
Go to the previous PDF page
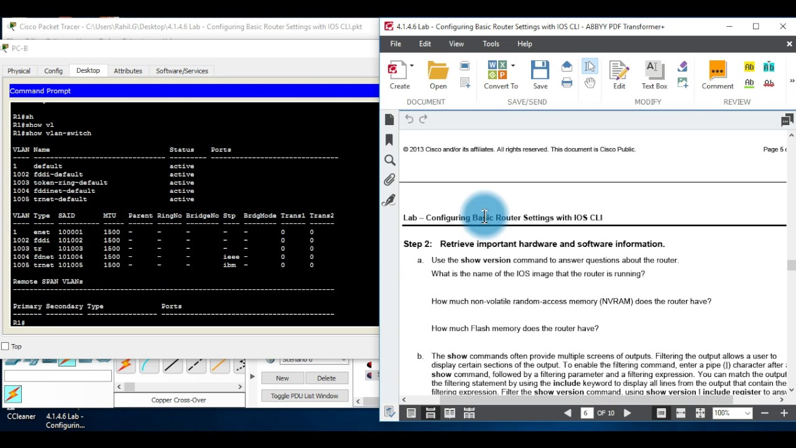(x=568, y=413)
